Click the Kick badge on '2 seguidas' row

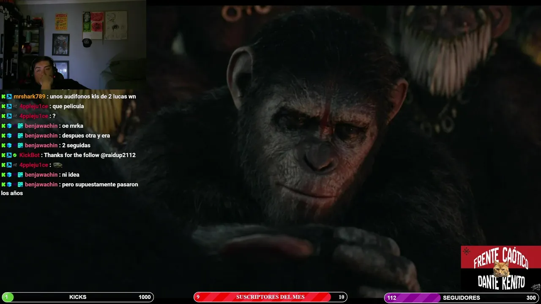point(3,145)
